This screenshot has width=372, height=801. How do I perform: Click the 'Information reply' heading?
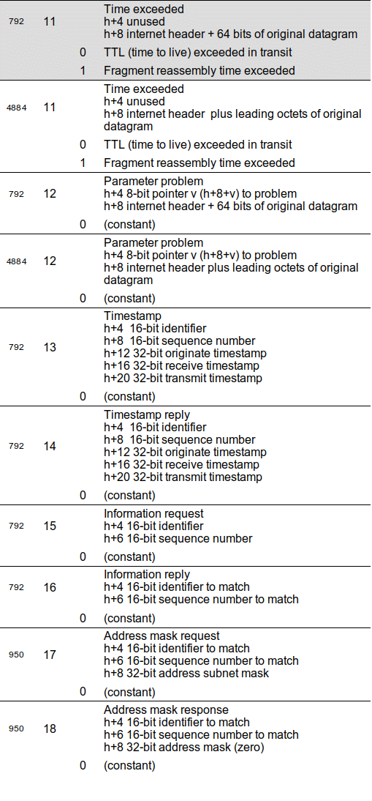click(147, 575)
